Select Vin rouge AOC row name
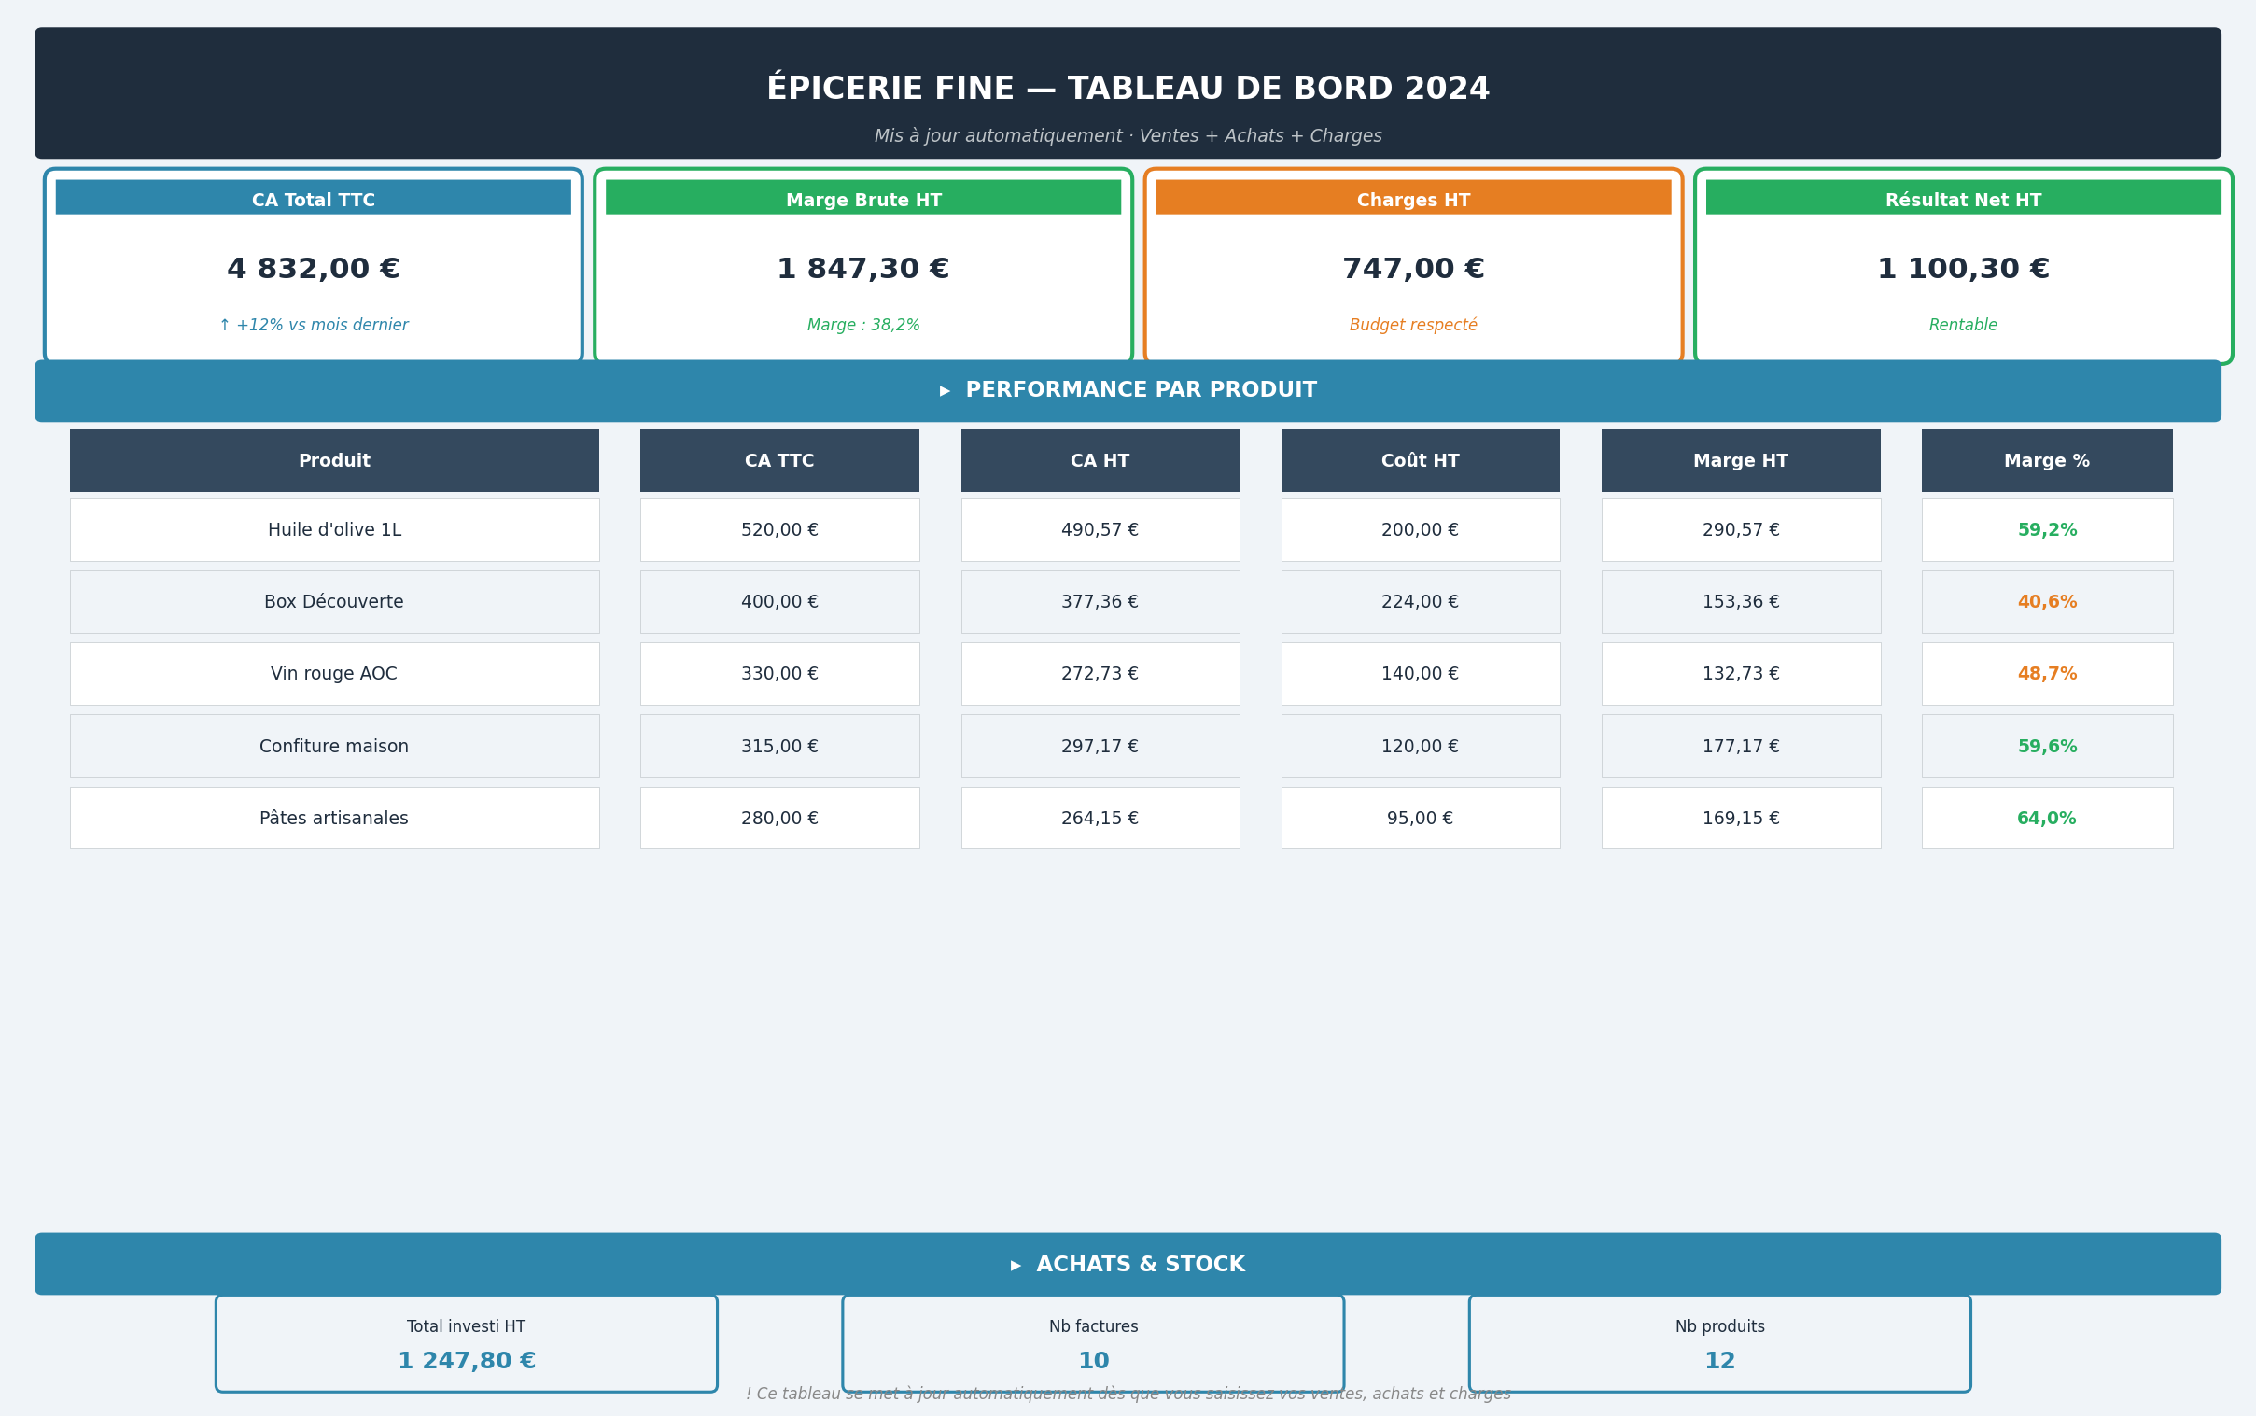Viewport: 2256px width, 1416px height. [334, 674]
